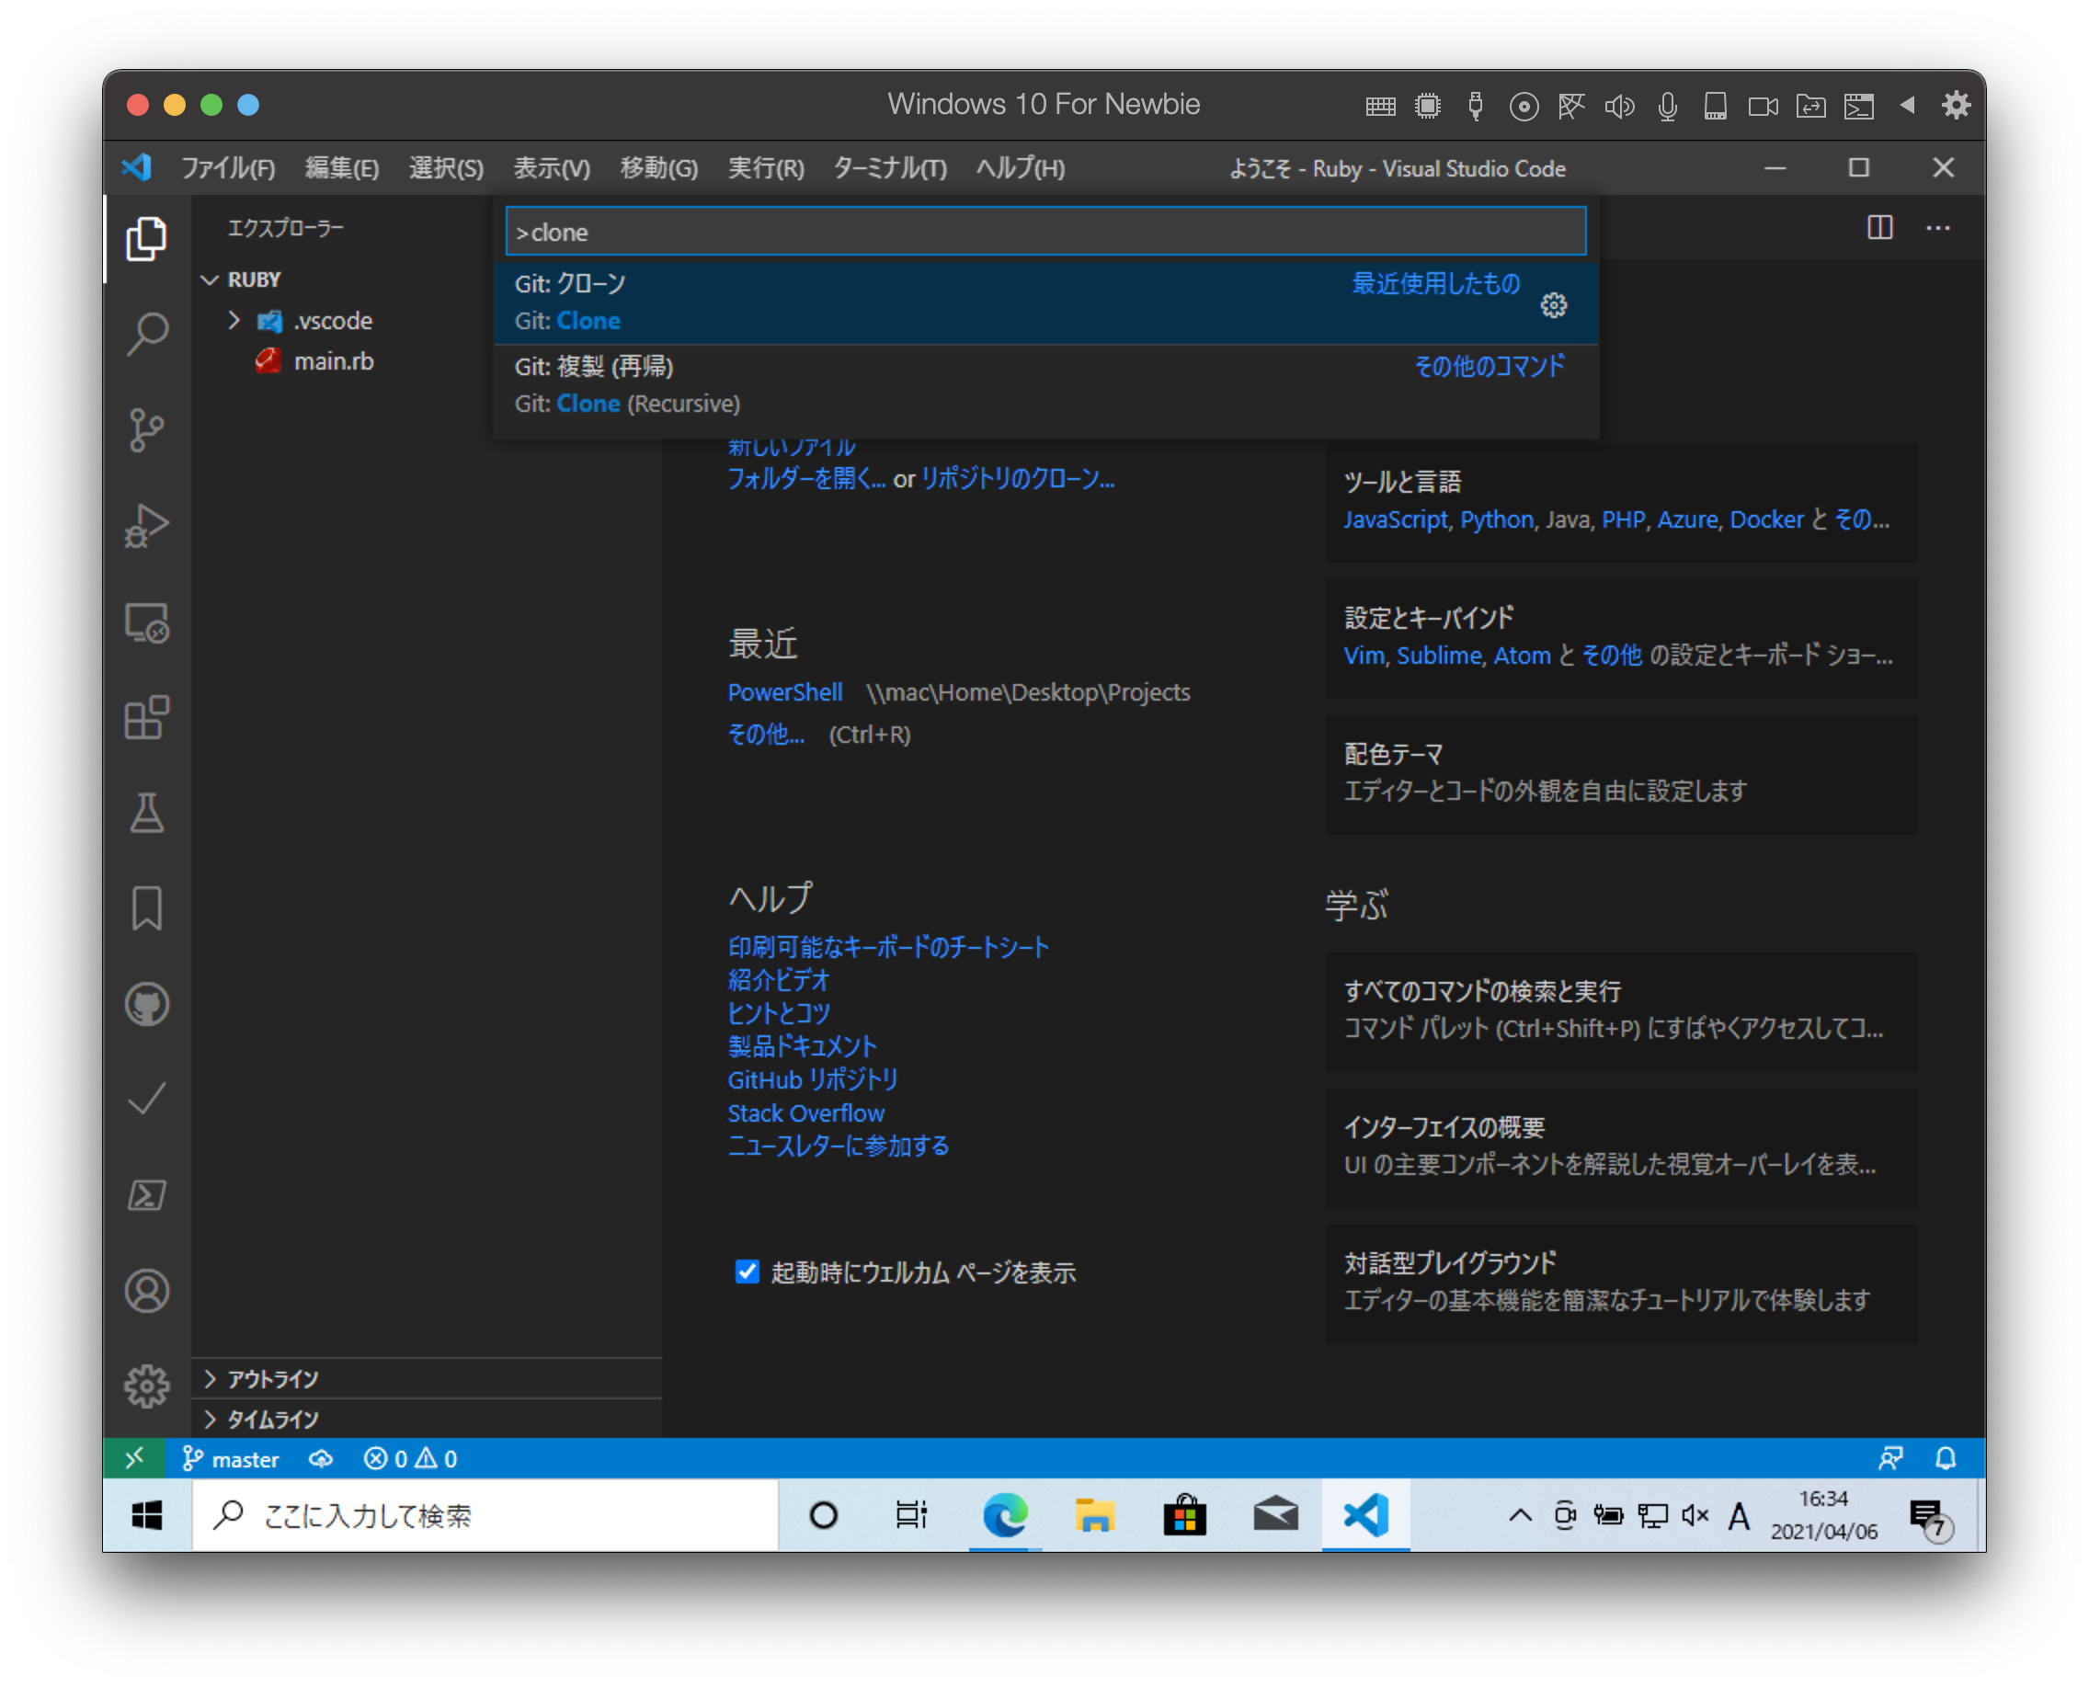Open the Accounts icon in the activity bar
The width and height of the screenshot is (2089, 1688).
click(x=148, y=1291)
